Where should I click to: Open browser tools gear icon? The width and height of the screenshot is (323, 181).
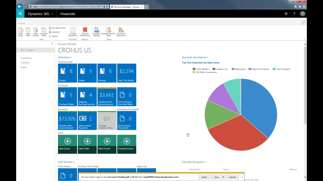304,7
